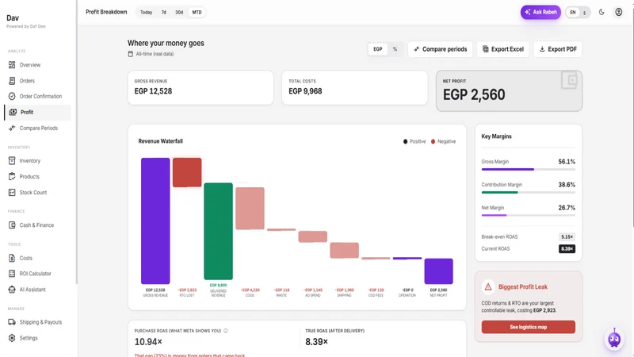Click the Gross Margin 56.1% value
Screen dimensions: 634x357
[567, 162]
